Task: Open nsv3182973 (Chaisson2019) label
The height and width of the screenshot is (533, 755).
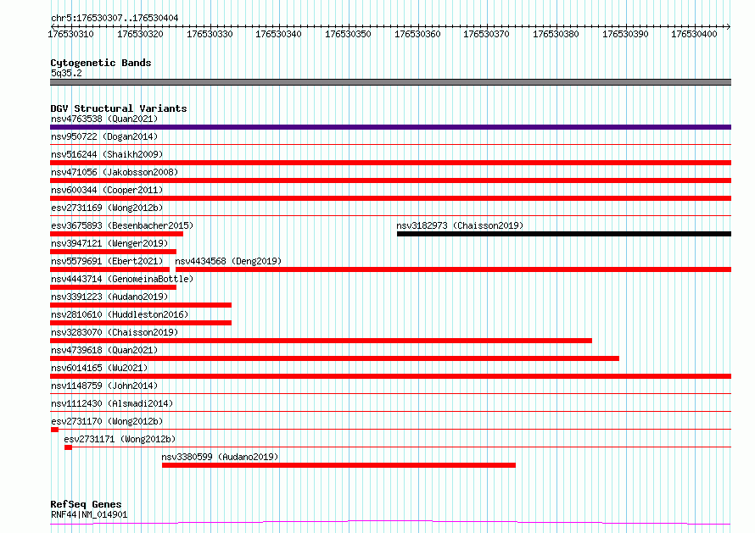Action: tap(460, 225)
